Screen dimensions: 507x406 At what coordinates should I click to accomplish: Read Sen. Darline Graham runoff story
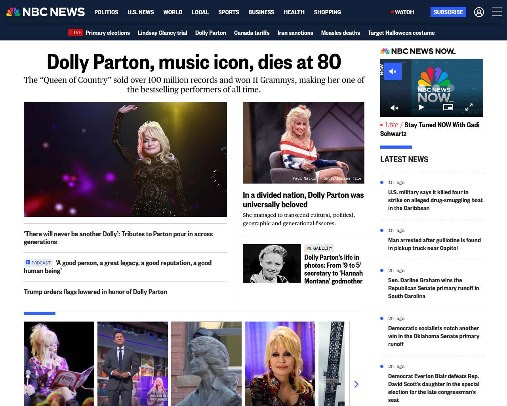point(434,288)
